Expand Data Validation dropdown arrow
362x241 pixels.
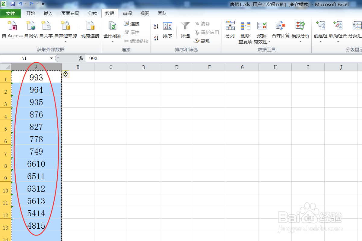coord(269,42)
